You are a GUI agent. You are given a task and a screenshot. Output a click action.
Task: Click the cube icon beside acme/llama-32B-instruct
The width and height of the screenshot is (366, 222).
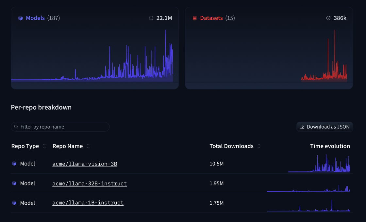click(14, 183)
